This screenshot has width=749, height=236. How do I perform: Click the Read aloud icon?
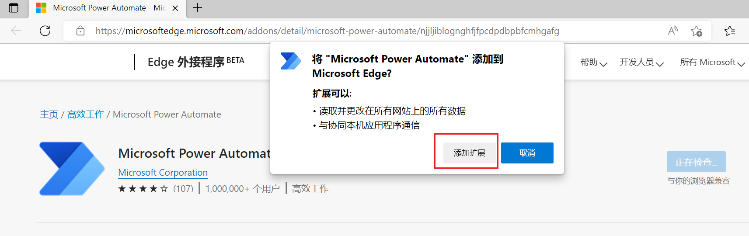point(673,31)
